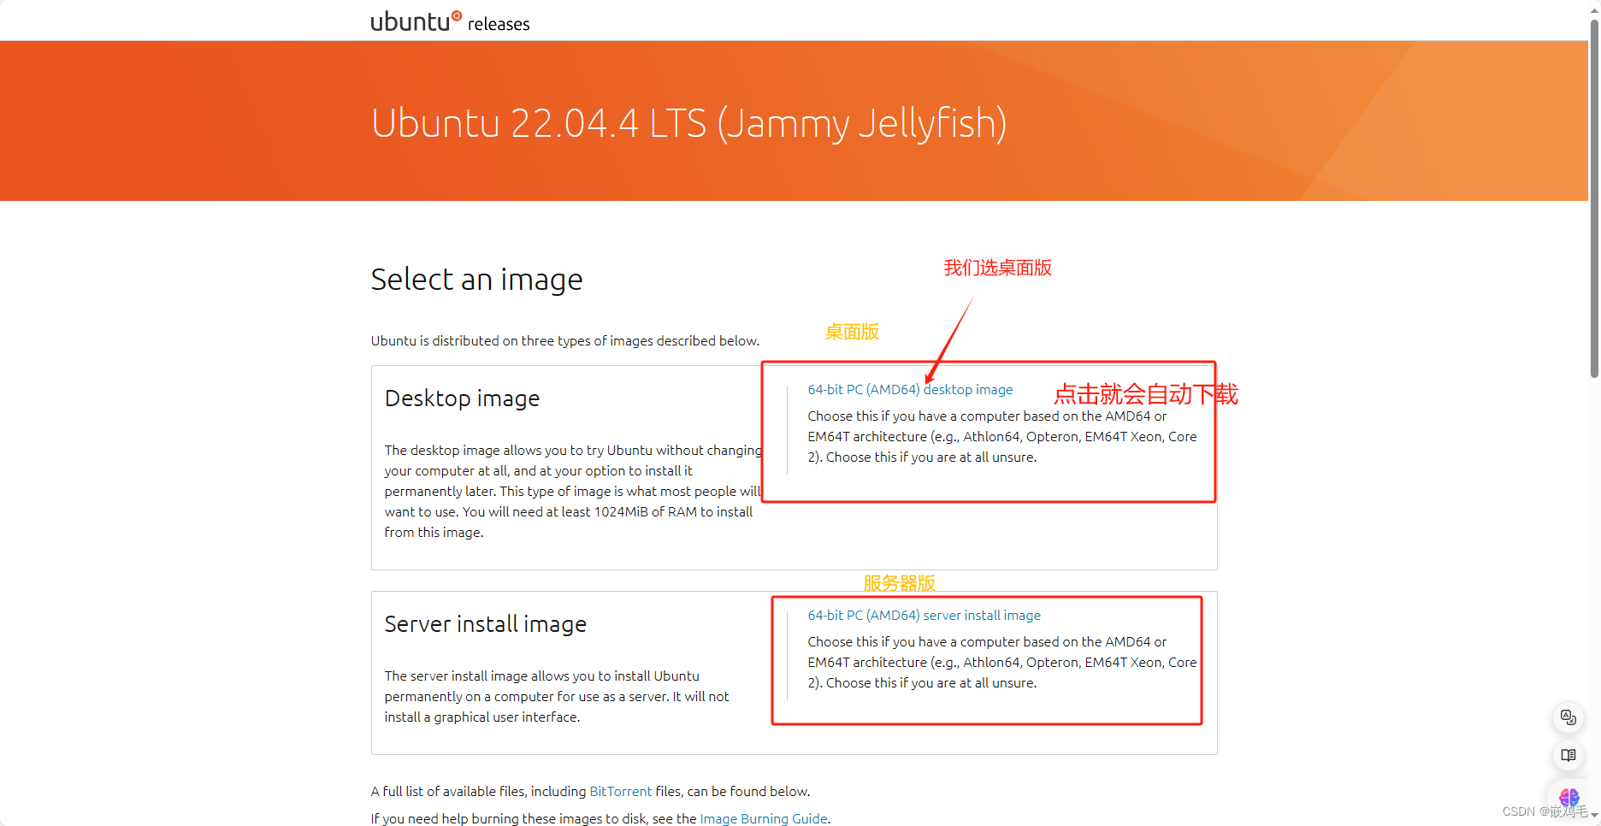
Task: Click the 'Desktop image' heading
Action: pos(462,398)
